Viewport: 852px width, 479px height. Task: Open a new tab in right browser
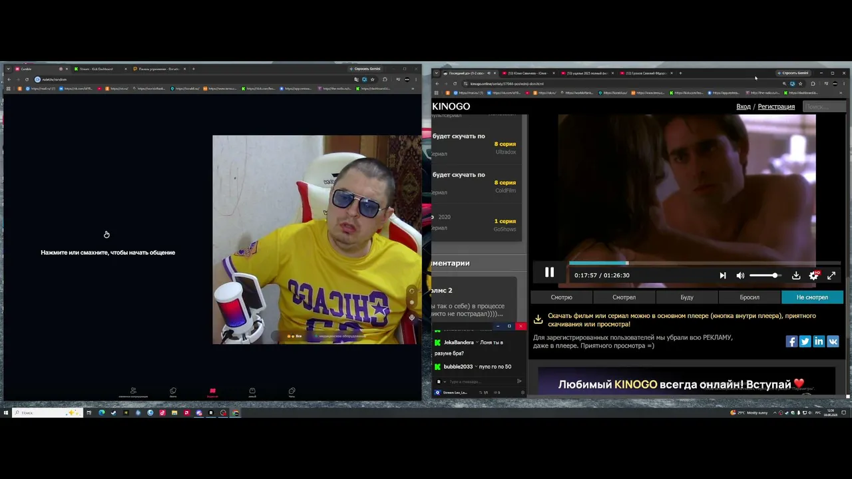(680, 73)
